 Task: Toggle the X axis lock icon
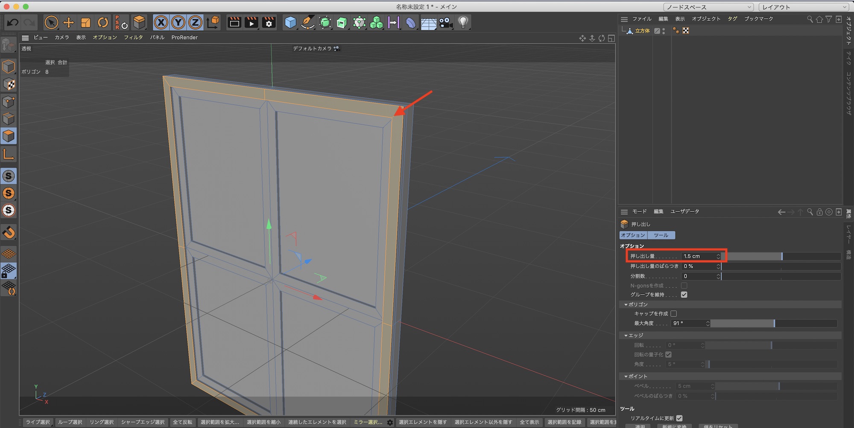coord(161,23)
